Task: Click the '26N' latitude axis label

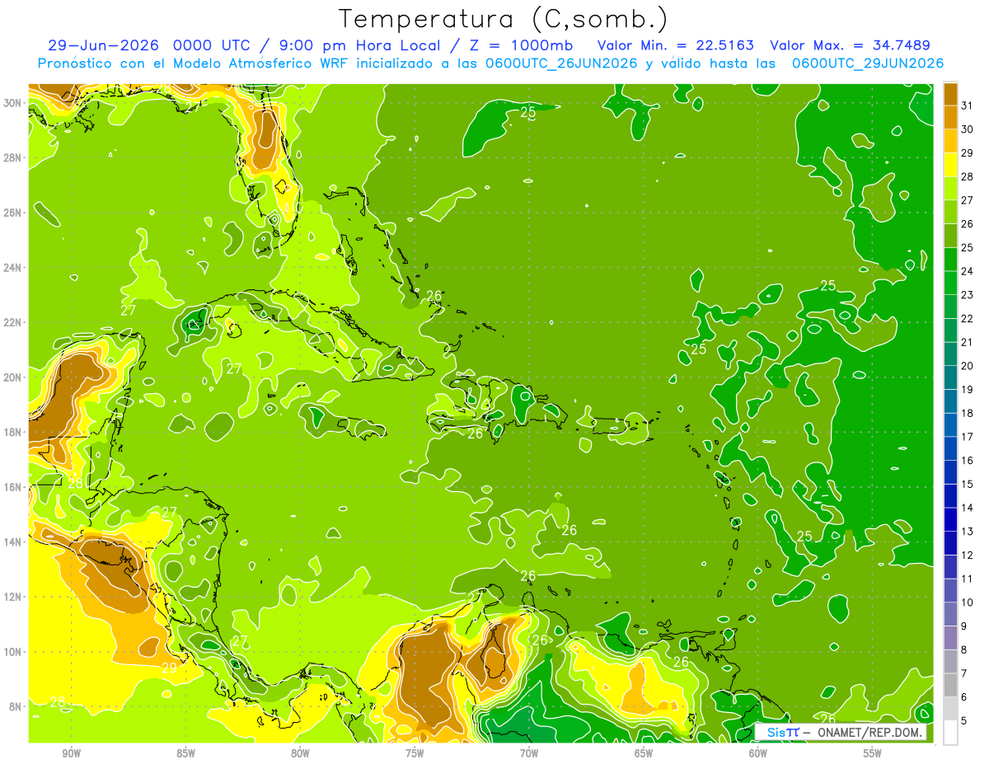Action: 13,213
